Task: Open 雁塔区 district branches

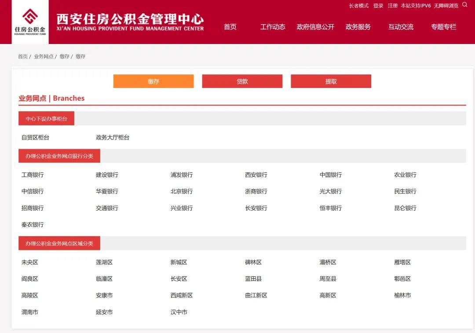Action: [x=402, y=262]
